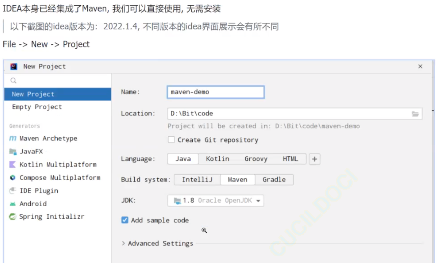
Task: Click the 'JDK:' label
Action: point(128,201)
